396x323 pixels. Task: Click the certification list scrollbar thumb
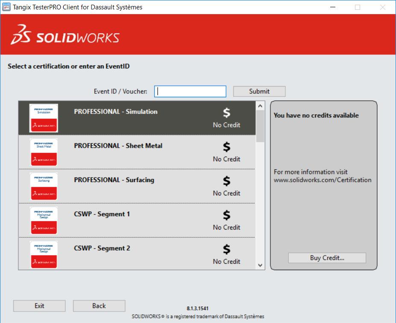click(x=260, y=126)
